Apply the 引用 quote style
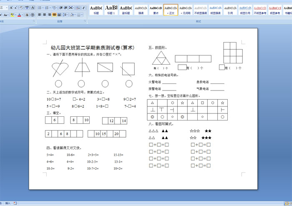 [230, 10]
